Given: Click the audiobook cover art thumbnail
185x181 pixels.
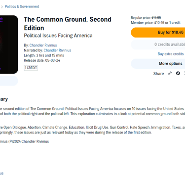Looking at the screenshot, I should [9, 45].
